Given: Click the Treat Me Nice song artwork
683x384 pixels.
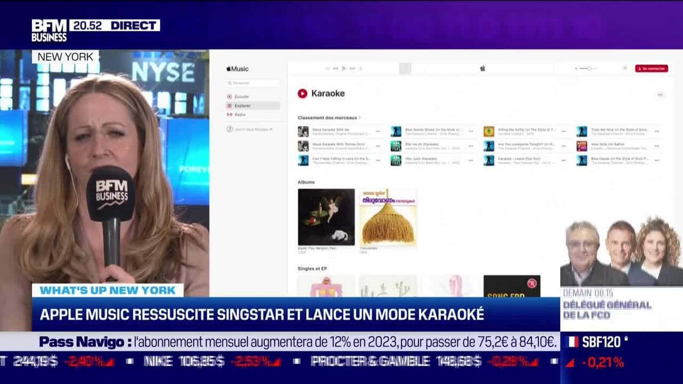Looking at the screenshot, I should pos(582,131).
